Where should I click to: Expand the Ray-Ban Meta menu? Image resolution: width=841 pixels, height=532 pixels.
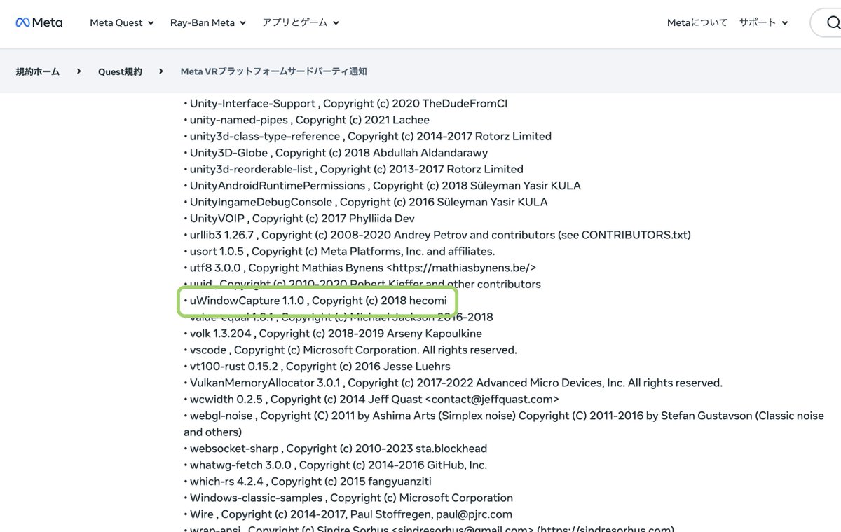tap(208, 22)
